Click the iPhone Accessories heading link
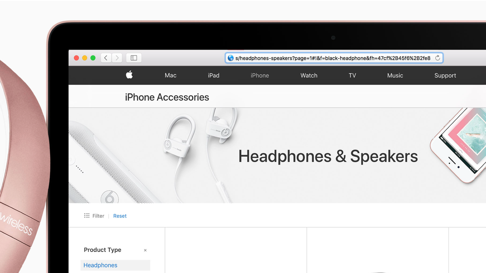Viewport: 486px width, 273px height. pyautogui.click(x=167, y=97)
